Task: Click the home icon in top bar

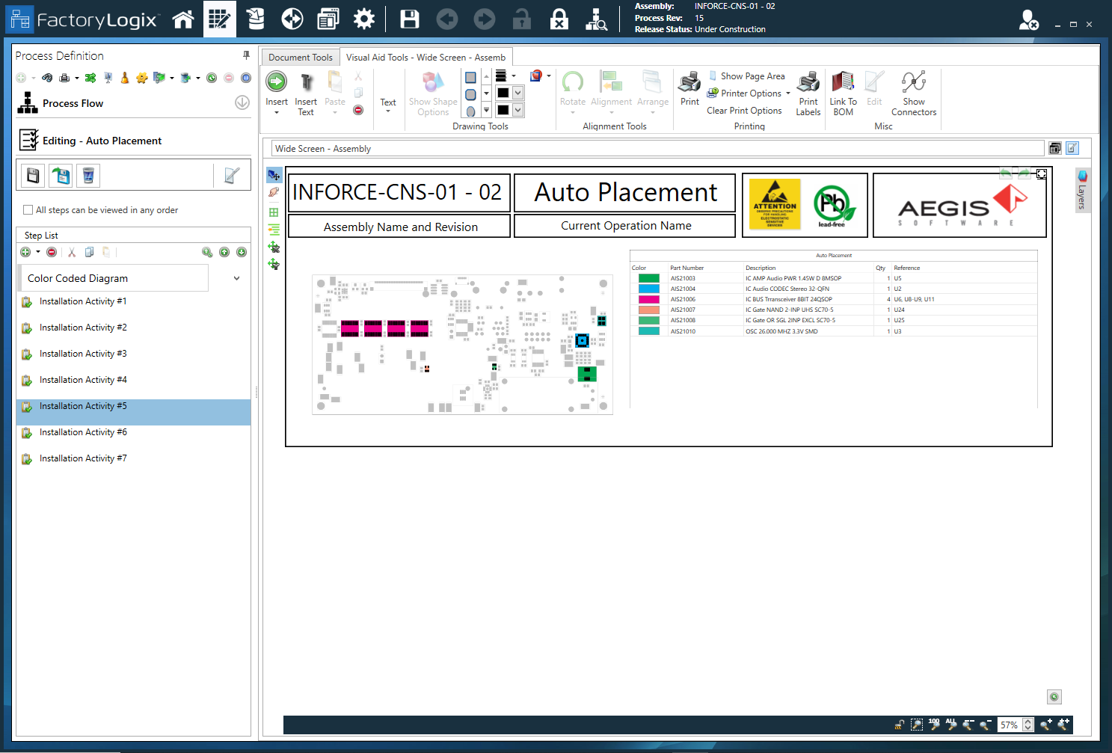Action: [x=183, y=19]
